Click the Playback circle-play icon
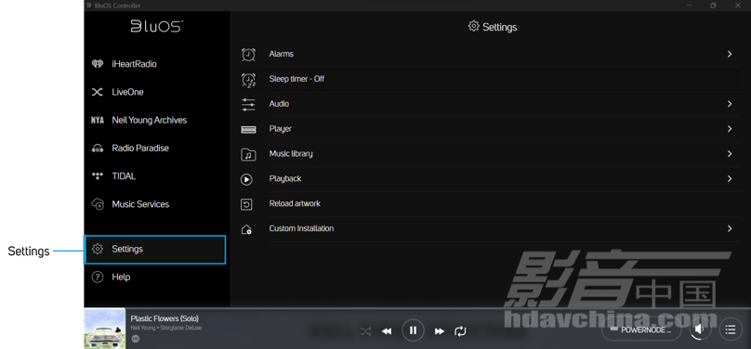 tap(246, 179)
